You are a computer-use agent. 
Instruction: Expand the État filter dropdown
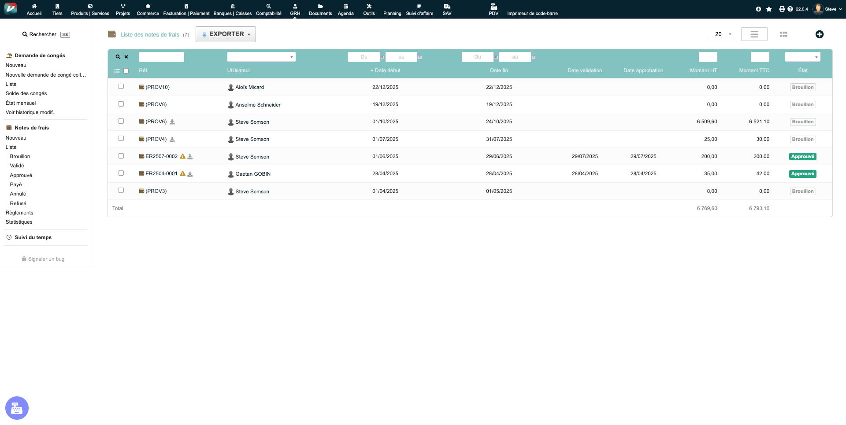click(x=802, y=57)
